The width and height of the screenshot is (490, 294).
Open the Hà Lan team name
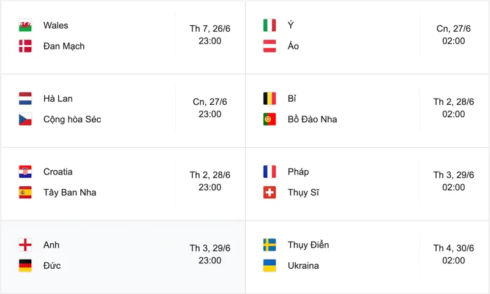(58, 99)
